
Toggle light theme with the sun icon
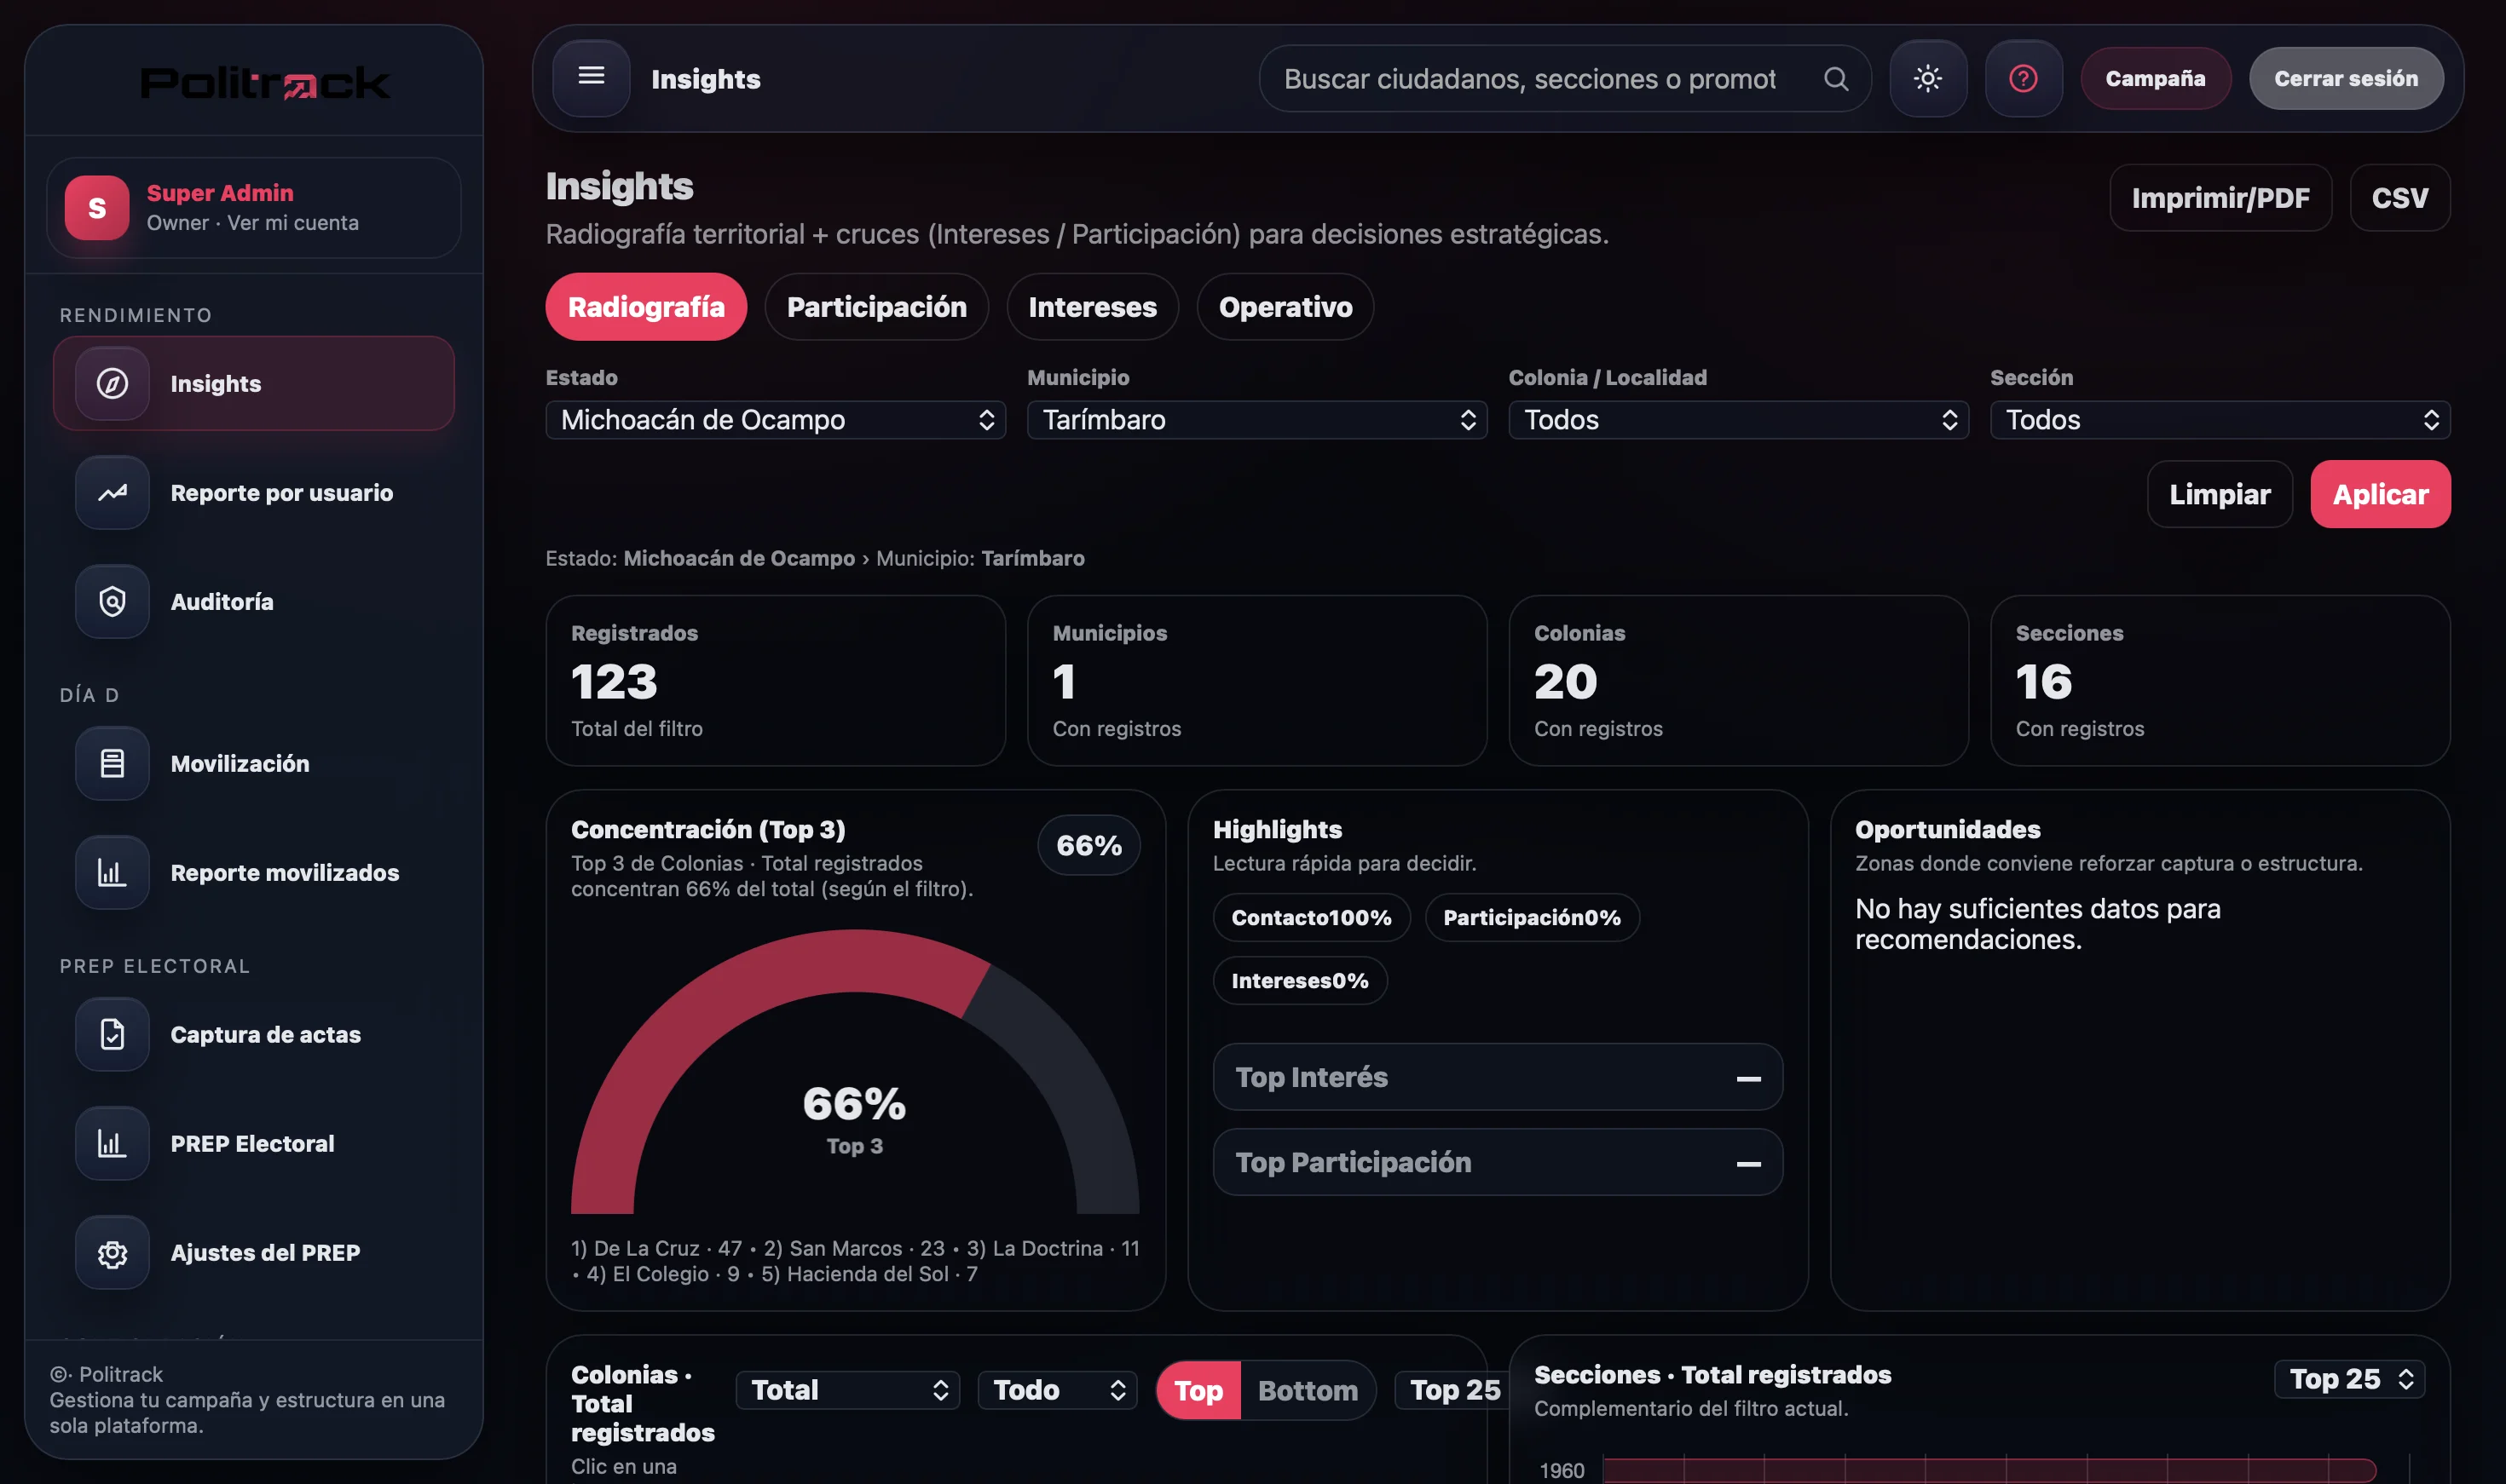click(1926, 78)
